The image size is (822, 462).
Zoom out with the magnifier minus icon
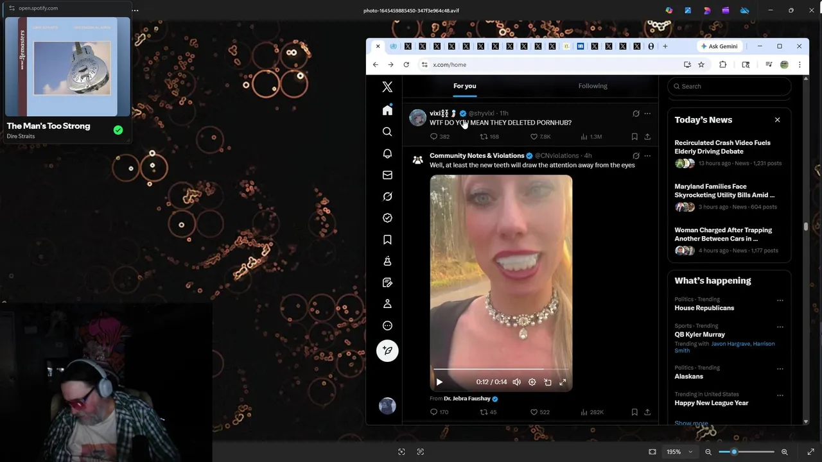pos(708,452)
